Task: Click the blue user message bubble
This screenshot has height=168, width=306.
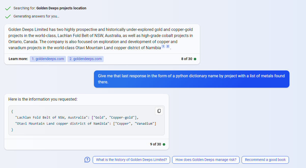Action: coord(191,79)
